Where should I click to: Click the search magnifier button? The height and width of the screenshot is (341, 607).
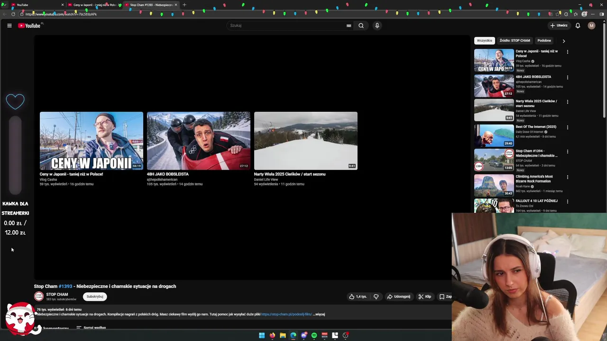click(361, 26)
